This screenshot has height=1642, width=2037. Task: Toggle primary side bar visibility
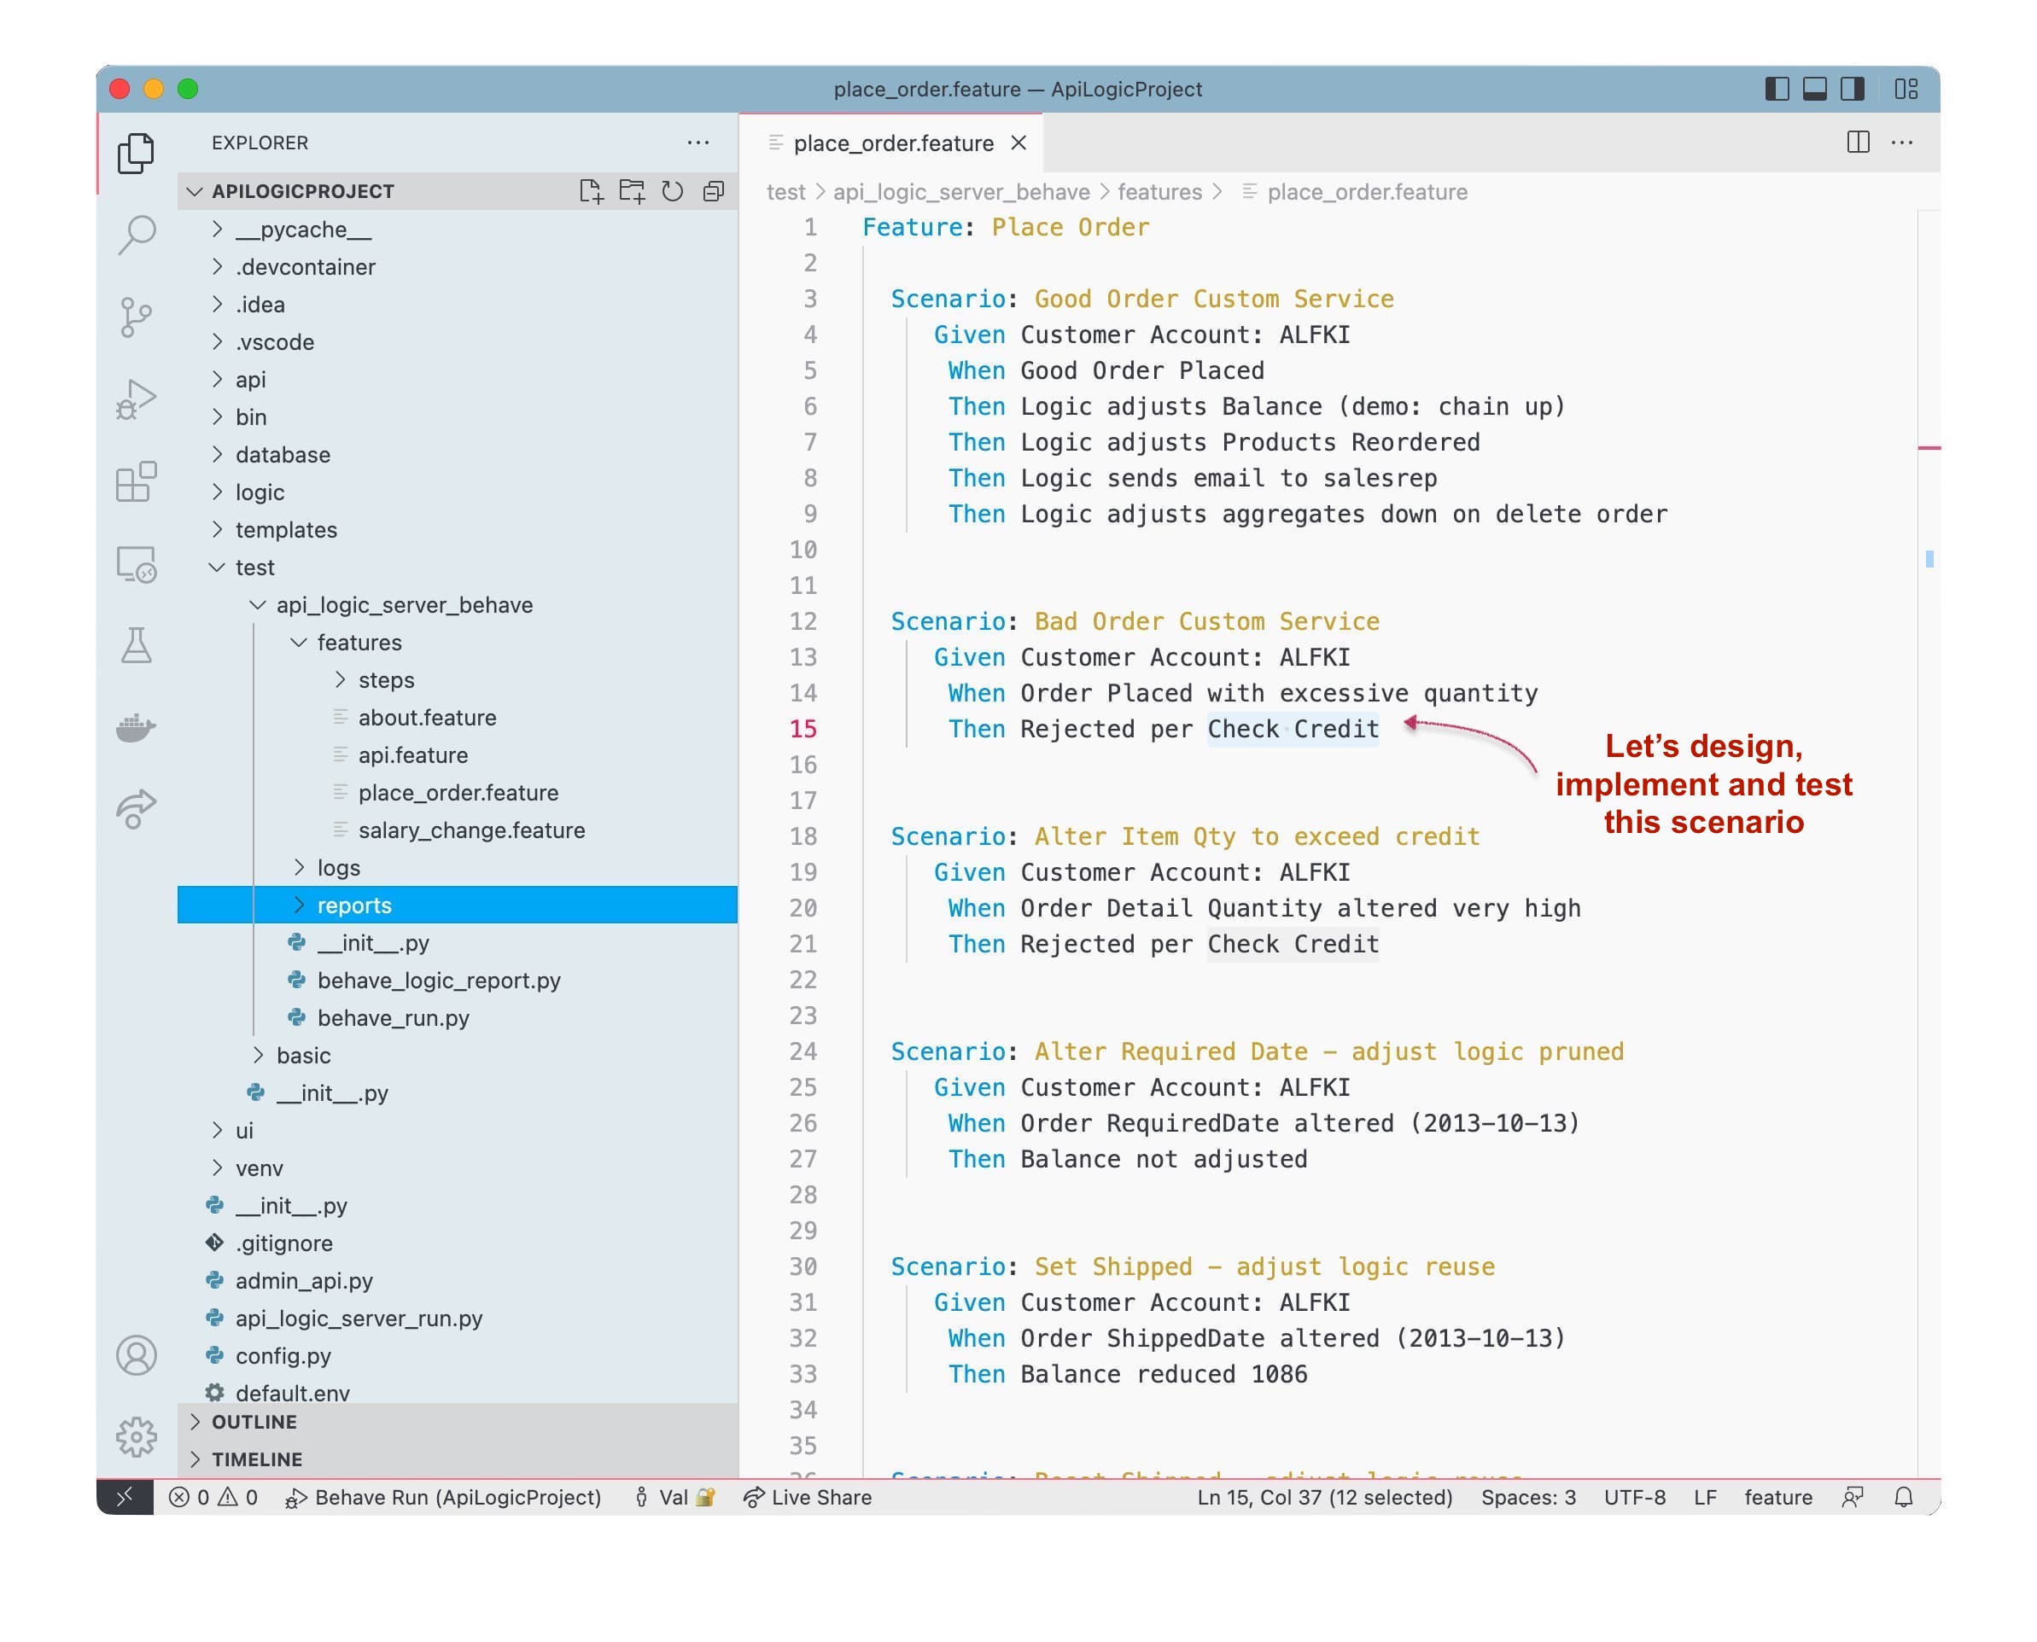point(1776,89)
